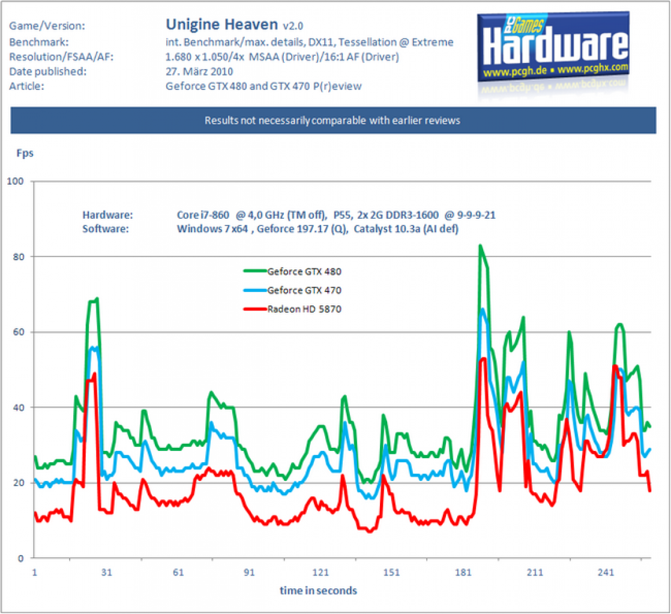This screenshot has height=614, width=671.
Task: Click the '27. März 2010' date
Action: 199,71
